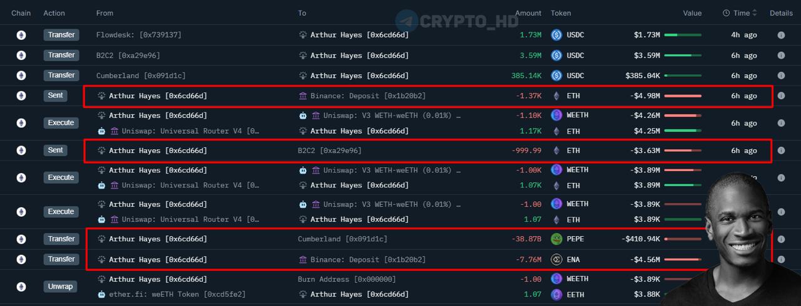Screen dimensions: 801x306
Task: Click the EETH token icon
Action: (x=556, y=294)
